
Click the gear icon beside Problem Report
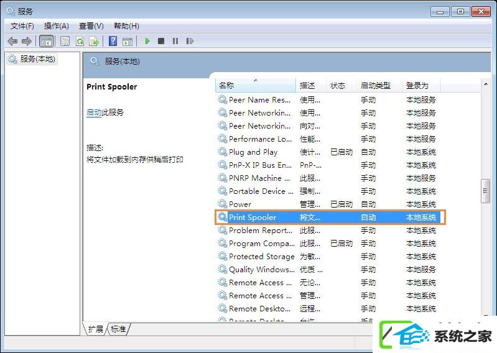pos(223,230)
